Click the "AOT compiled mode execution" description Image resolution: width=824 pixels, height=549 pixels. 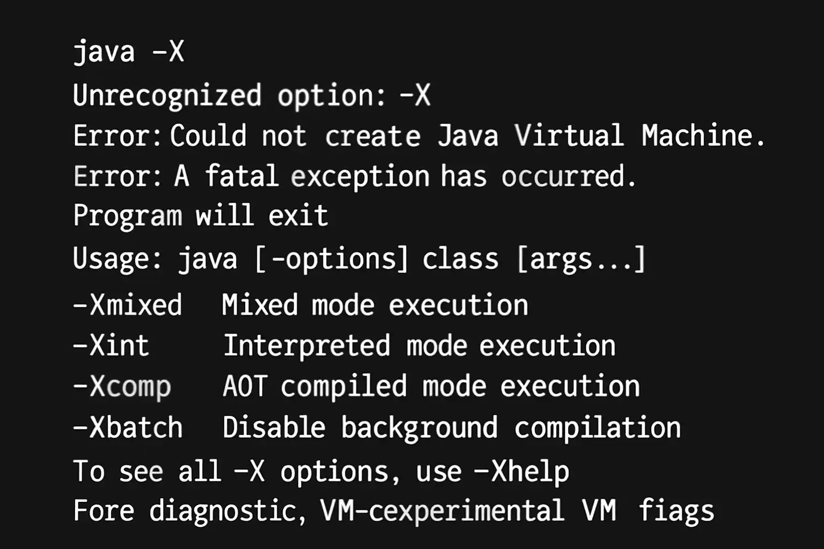click(431, 387)
